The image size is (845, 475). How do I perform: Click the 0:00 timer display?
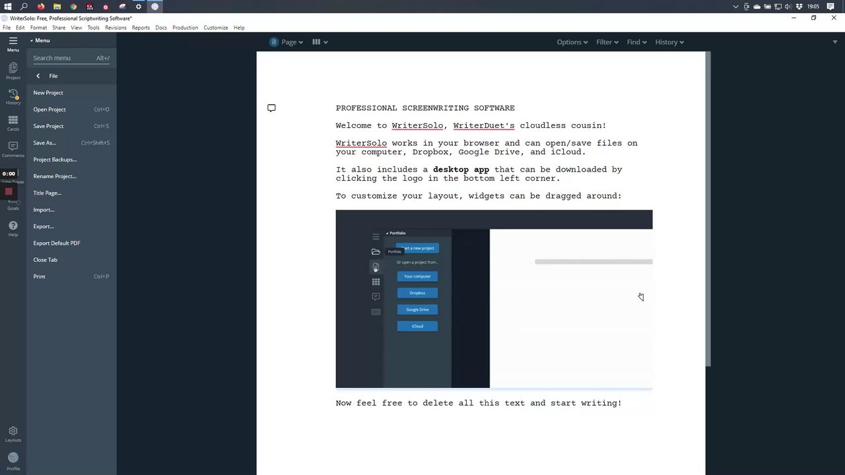[9, 174]
